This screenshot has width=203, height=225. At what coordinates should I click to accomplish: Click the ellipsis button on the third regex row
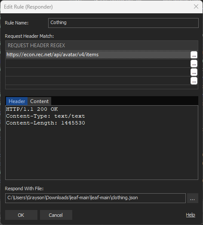click(x=194, y=72)
